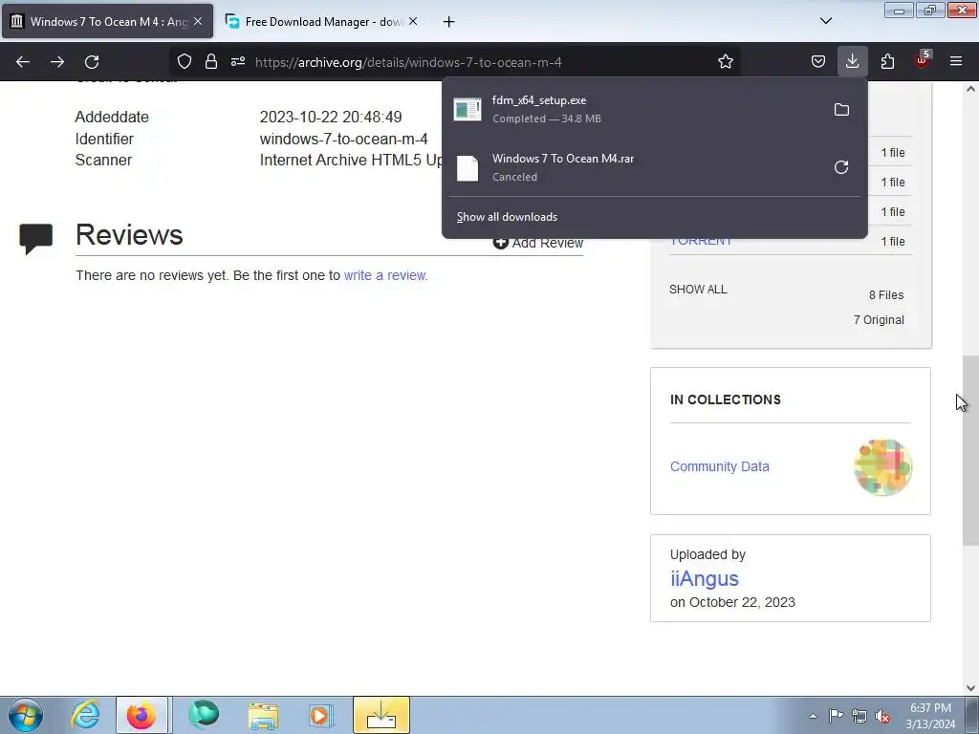Open the Community Data collection

click(719, 466)
